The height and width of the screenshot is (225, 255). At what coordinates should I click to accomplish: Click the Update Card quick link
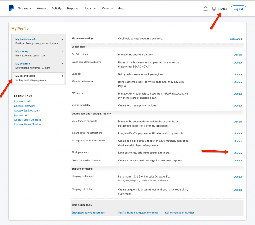(x=22, y=115)
